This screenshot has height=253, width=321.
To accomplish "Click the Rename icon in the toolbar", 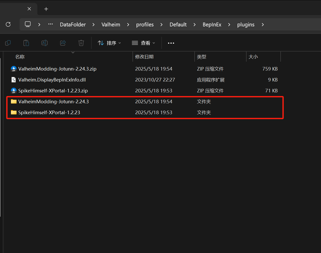I will coord(45,43).
